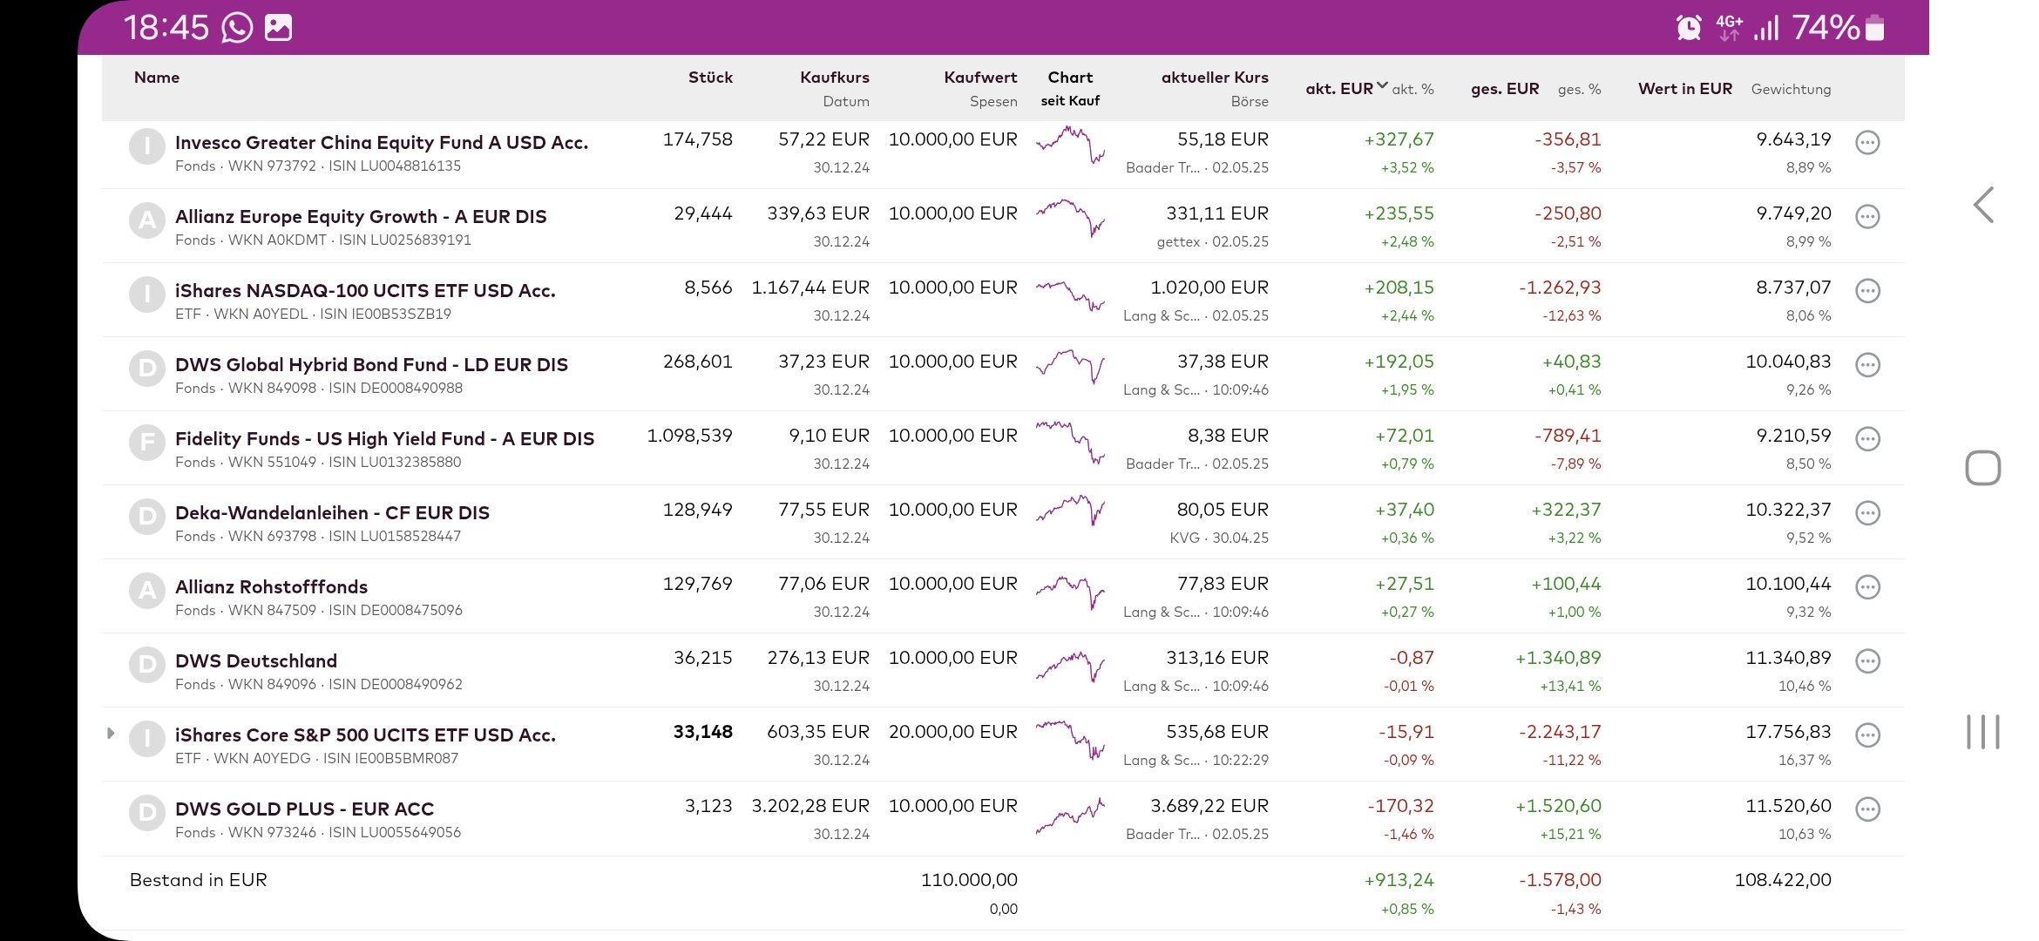This screenshot has height=941, width=2039.
Task: Open the DWS GOLD PLUS mini chart
Action: (x=1070, y=815)
